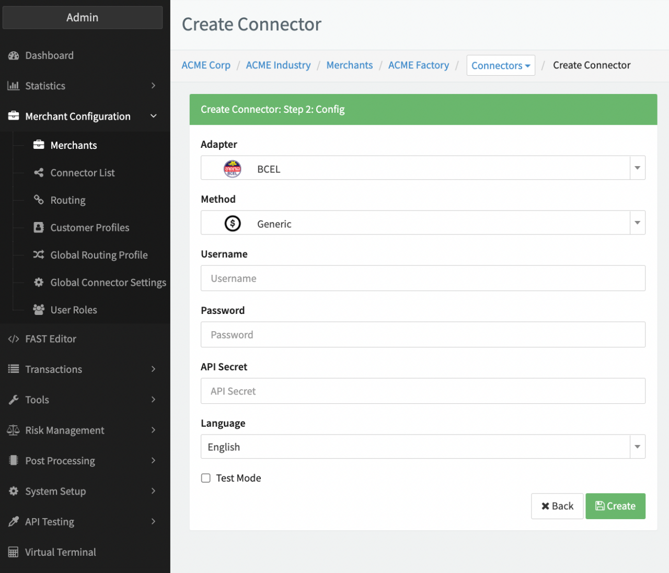The height and width of the screenshot is (573, 669).
Task: Open the Adapter dropdown showing BCEL
Action: click(x=422, y=168)
